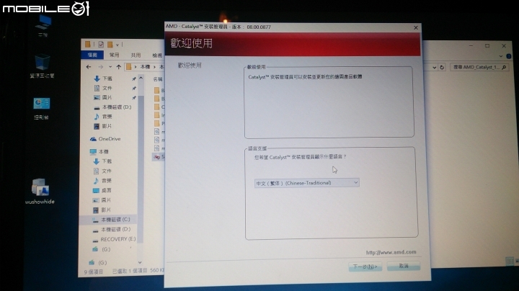Click sidebar scrollbar up arrow in Explorer
This screenshot has height=291, width=519.
141,79
